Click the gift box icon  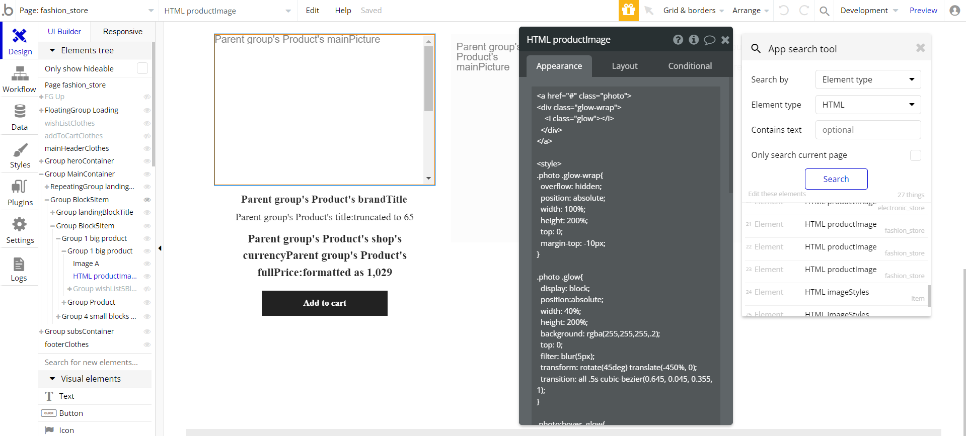(x=628, y=10)
